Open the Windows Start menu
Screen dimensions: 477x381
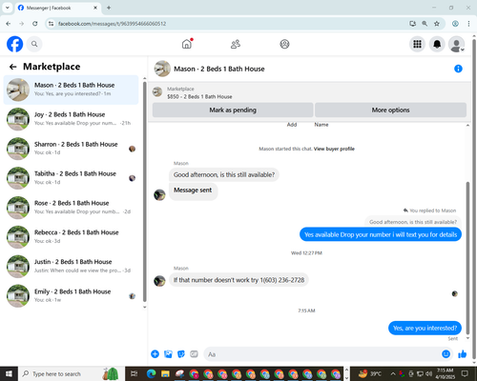click(x=9, y=373)
